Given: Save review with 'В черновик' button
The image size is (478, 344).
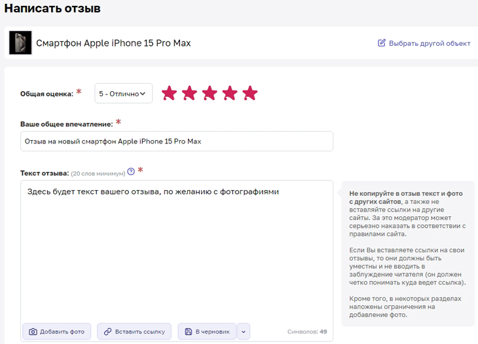Looking at the screenshot, I should pyautogui.click(x=208, y=332).
